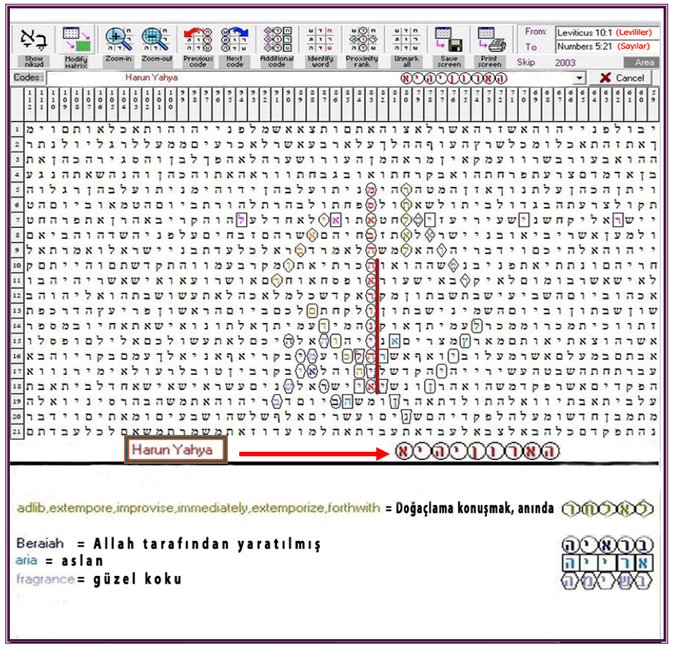
Task: Click the Skip value 2003
Action: pyautogui.click(x=565, y=62)
